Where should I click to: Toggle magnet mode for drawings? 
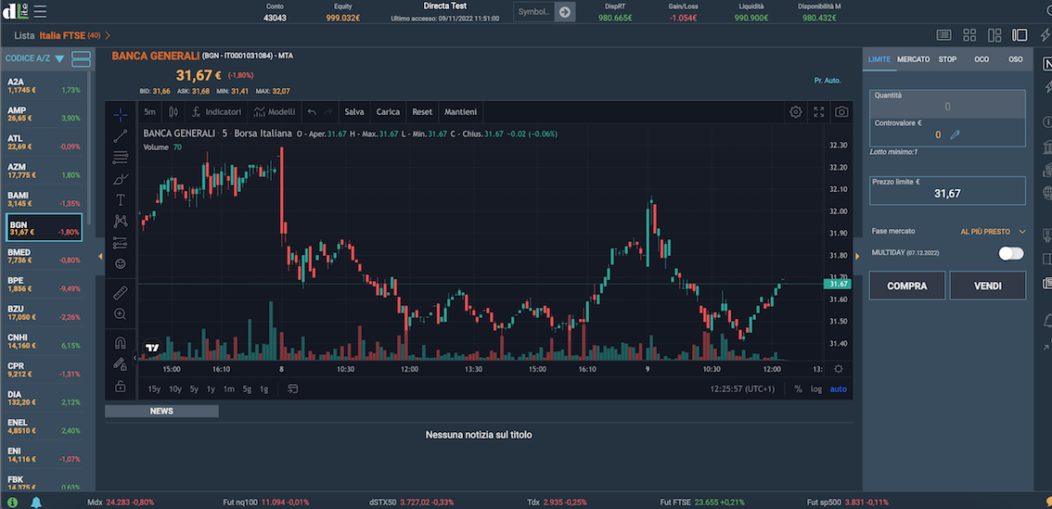click(x=121, y=343)
